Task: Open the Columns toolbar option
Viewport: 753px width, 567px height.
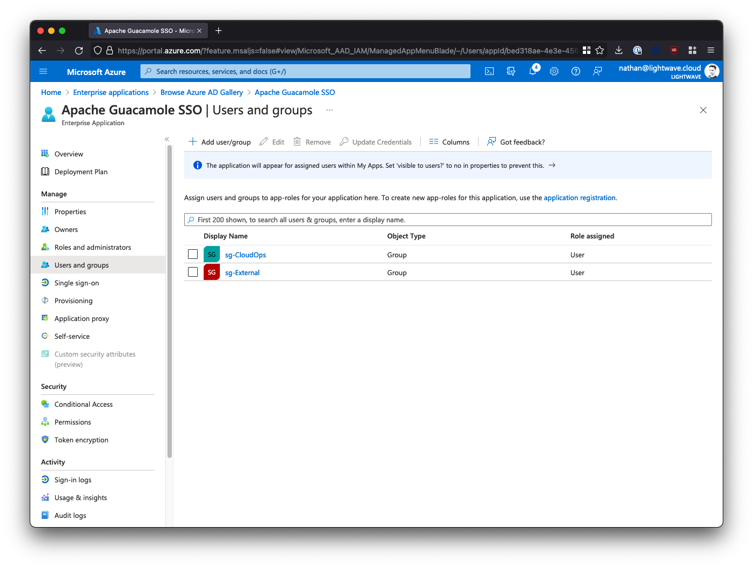Action: pos(449,142)
